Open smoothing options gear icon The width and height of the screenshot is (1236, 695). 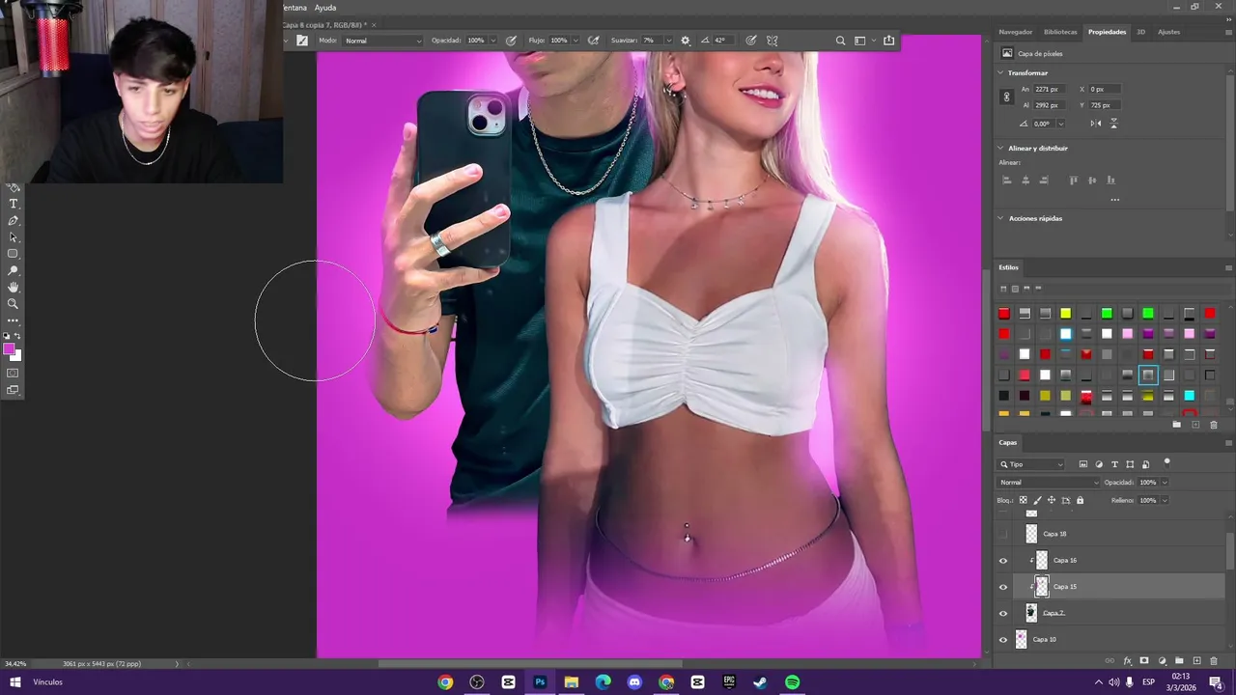(686, 41)
